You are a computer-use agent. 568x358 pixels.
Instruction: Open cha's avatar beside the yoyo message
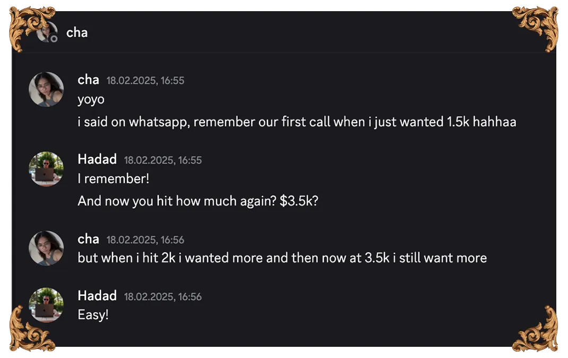click(x=46, y=89)
